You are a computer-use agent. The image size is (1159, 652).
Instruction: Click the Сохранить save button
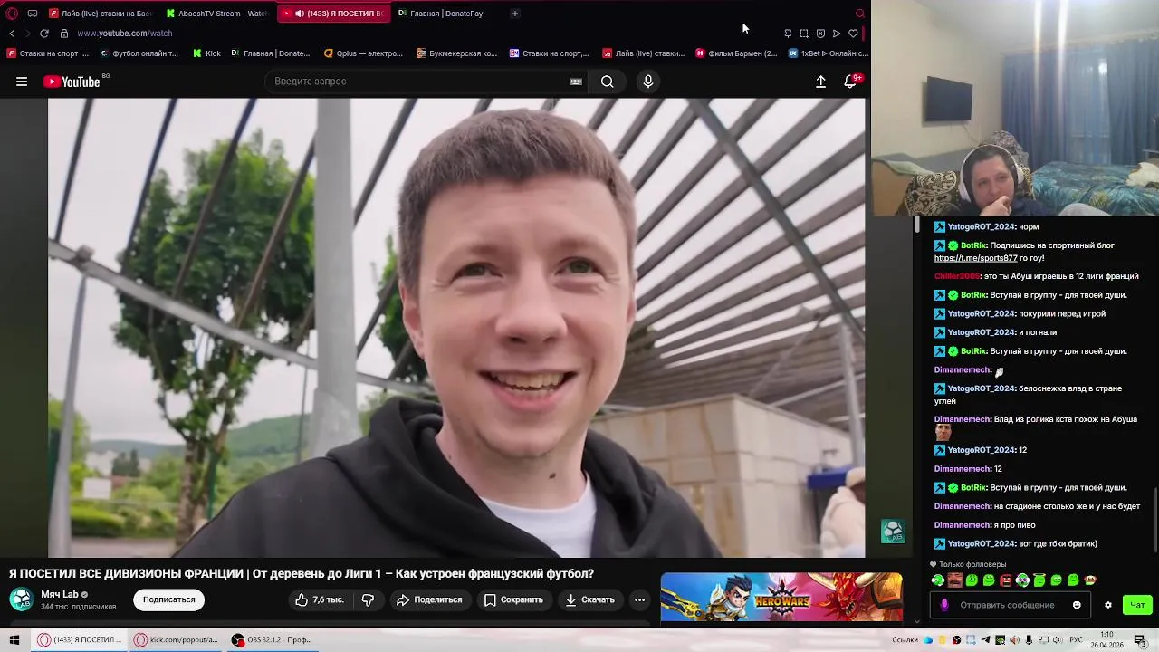tap(513, 599)
